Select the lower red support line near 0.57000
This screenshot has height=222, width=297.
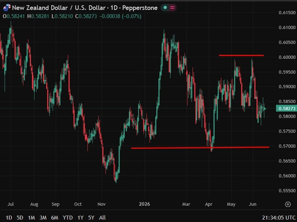pos(200,148)
